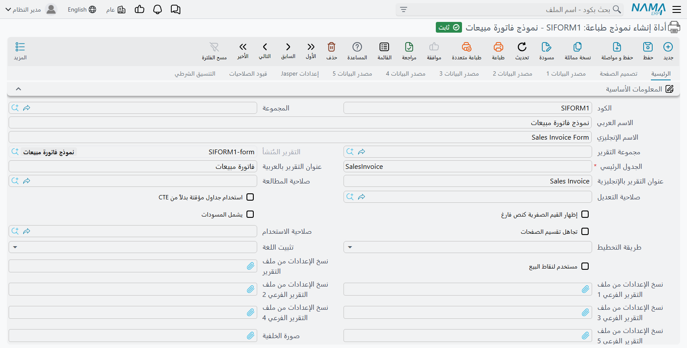Click the الاسم العربي input field
This screenshot has width=687, height=348.
click(300, 122)
